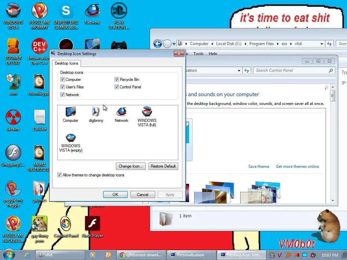347x260 pixels.
Task: Toggle Allow themes to change desktop icons
Action: (59, 175)
